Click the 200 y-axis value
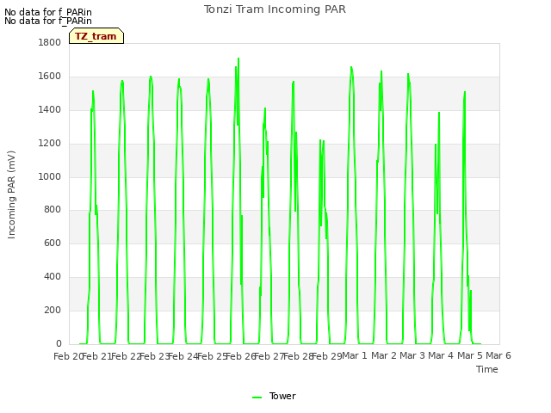 pos(53,310)
